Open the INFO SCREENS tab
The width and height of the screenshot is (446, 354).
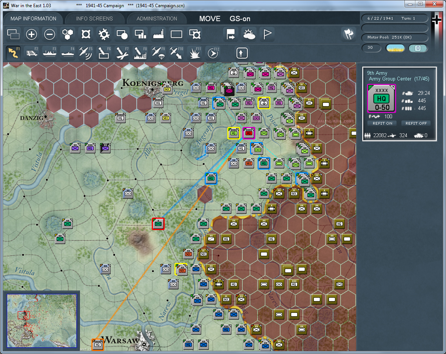[94, 19]
